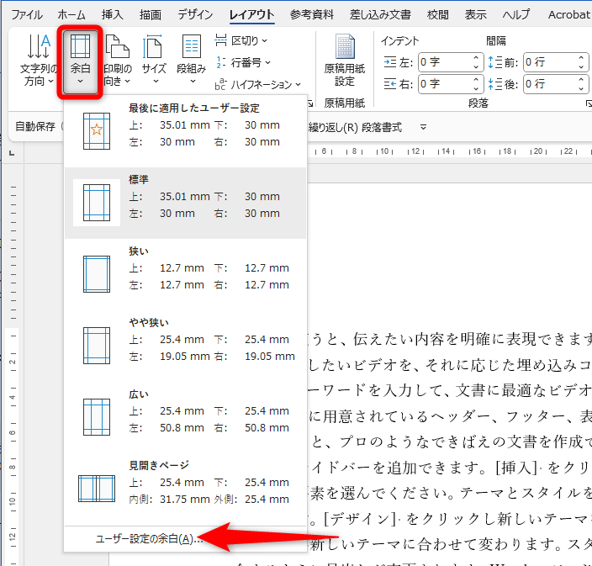Click the starred last-custom margin thumbnail
Viewport: 592px width, 566px height.
coord(97,131)
